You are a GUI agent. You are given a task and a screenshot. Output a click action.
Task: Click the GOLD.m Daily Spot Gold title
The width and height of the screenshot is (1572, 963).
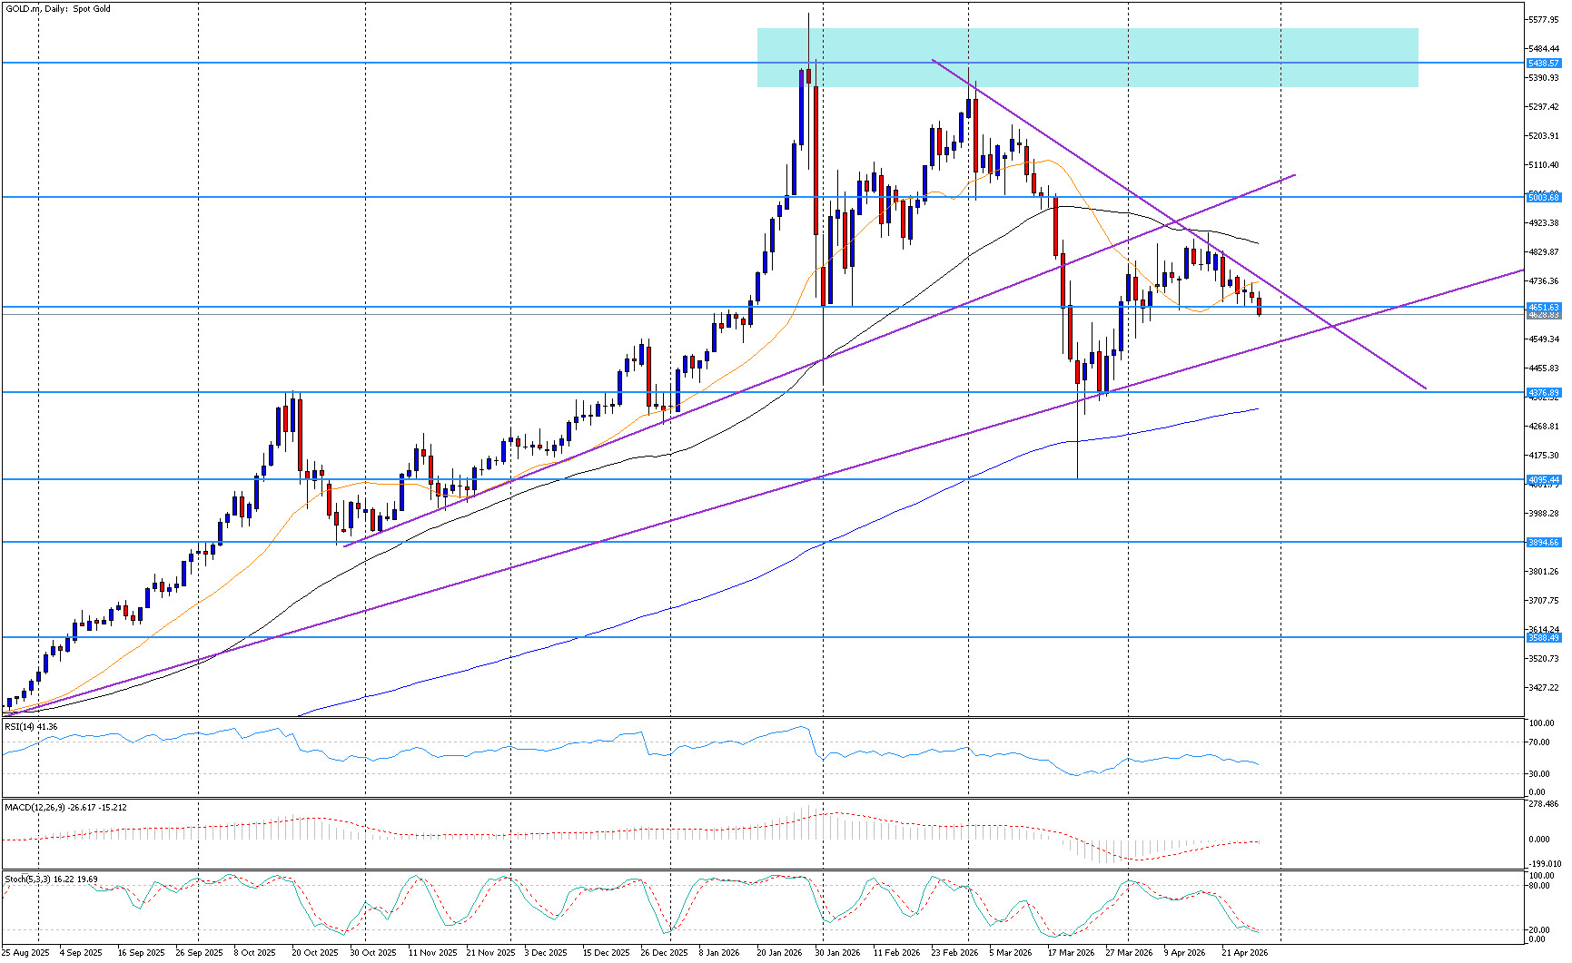58,9
